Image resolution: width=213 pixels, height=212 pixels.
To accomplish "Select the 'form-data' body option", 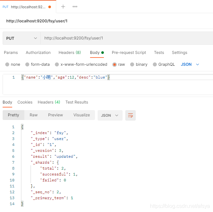I will point(28,64).
